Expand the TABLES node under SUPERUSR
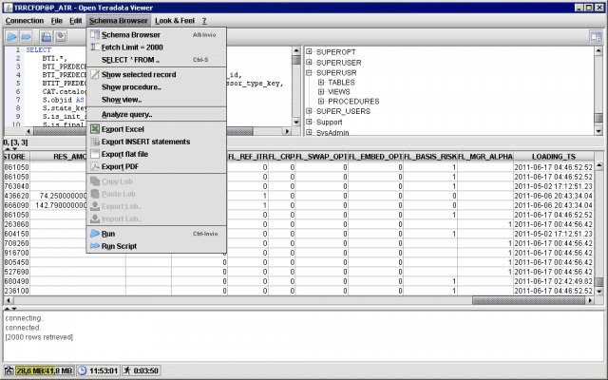This screenshot has height=380, width=608. [x=321, y=83]
